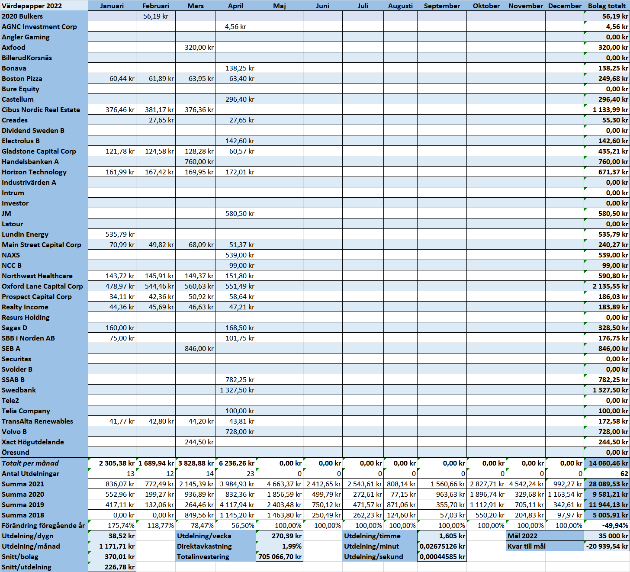Click SEB A Mars value 846,00 kr
This screenshot has height=572, width=630.
coord(196,348)
